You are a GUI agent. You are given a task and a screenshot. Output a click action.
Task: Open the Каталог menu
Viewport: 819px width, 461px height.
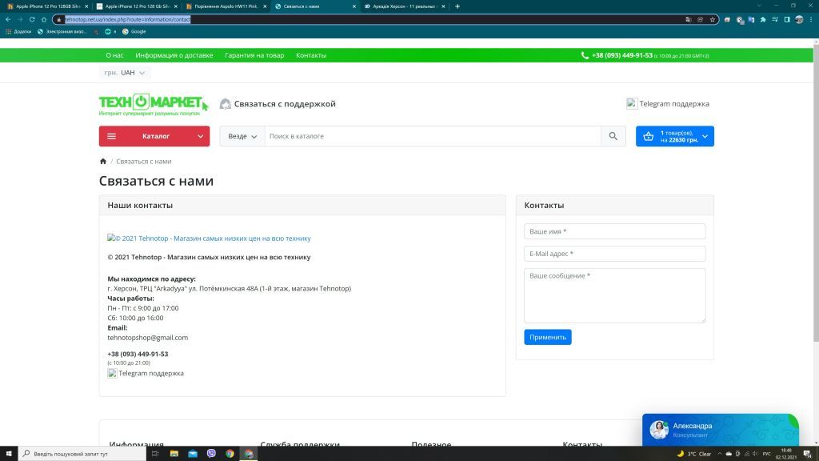click(x=154, y=136)
